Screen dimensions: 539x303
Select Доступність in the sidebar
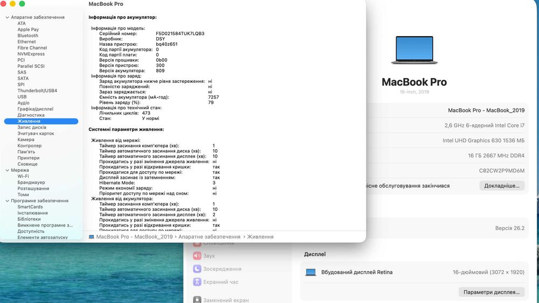tap(31, 231)
